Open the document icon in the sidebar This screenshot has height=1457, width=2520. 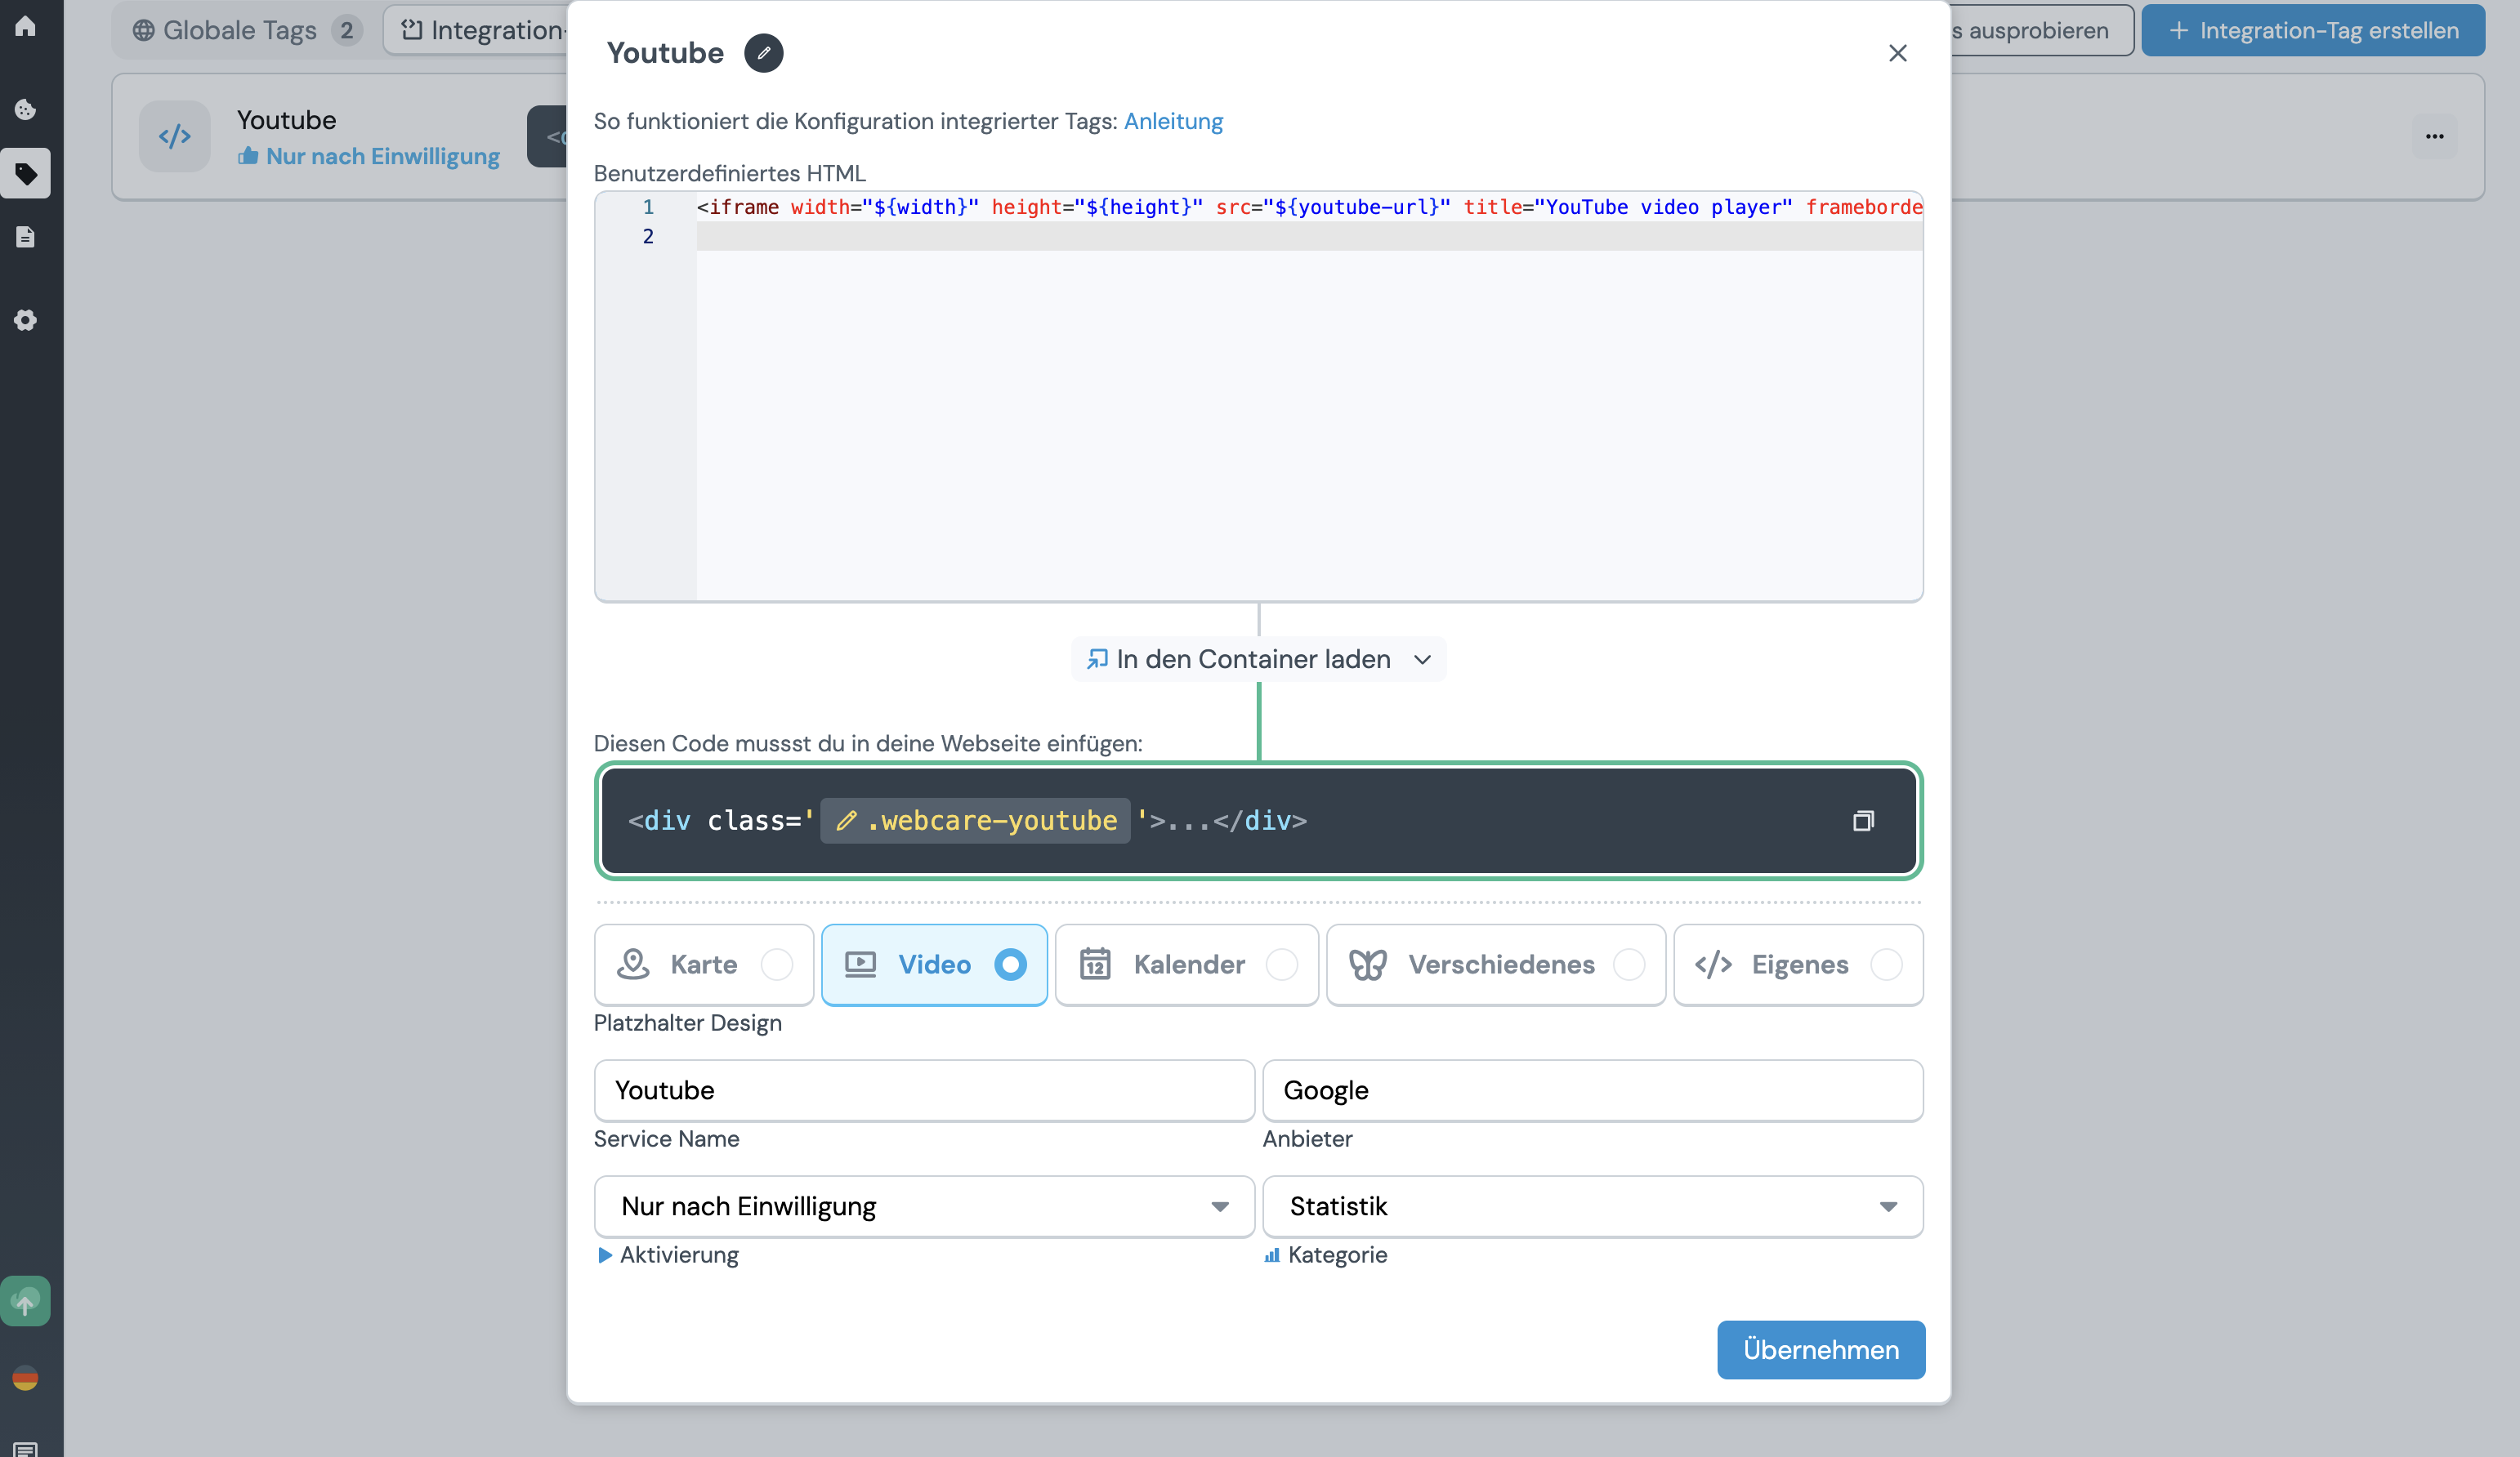tap(25, 238)
